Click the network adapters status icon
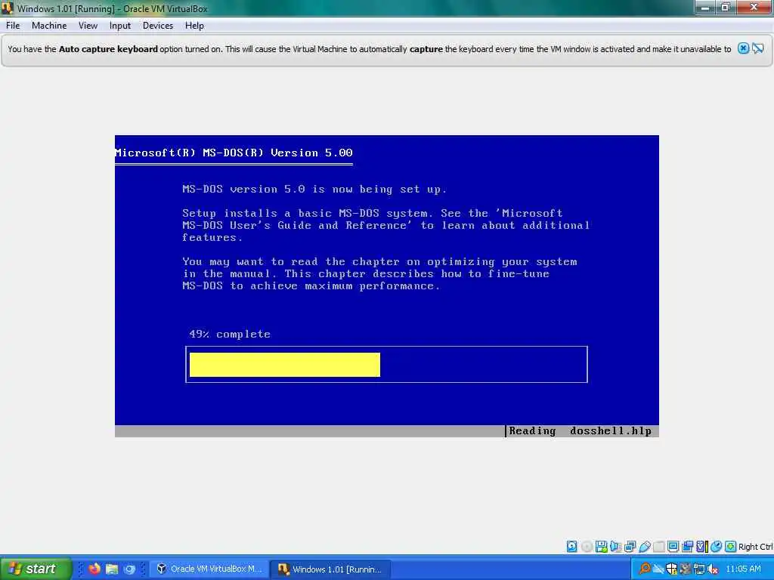Image resolution: width=774 pixels, height=580 pixels. [630, 547]
